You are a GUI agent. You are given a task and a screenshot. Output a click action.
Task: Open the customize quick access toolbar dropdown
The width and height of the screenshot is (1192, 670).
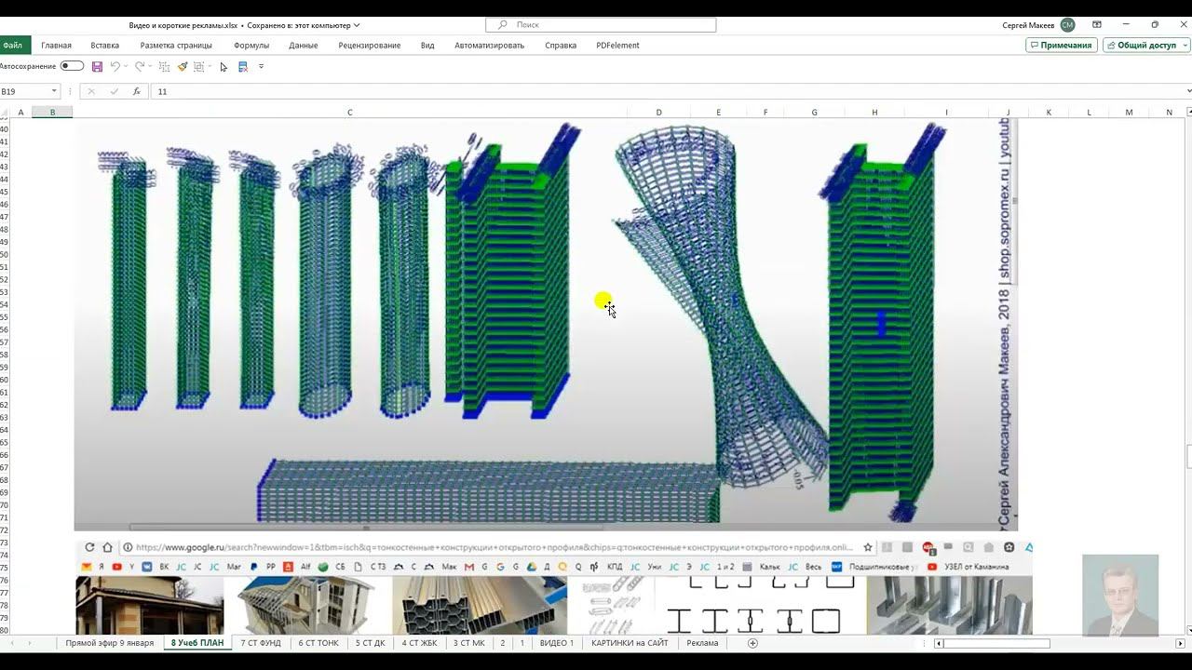click(x=261, y=67)
